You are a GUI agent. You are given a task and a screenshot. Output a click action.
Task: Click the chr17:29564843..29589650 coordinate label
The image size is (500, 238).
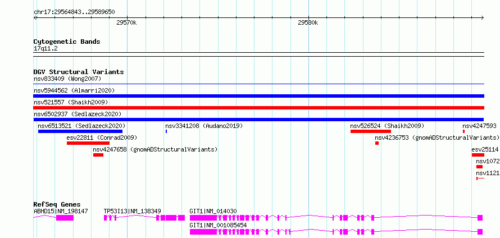click(x=74, y=12)
